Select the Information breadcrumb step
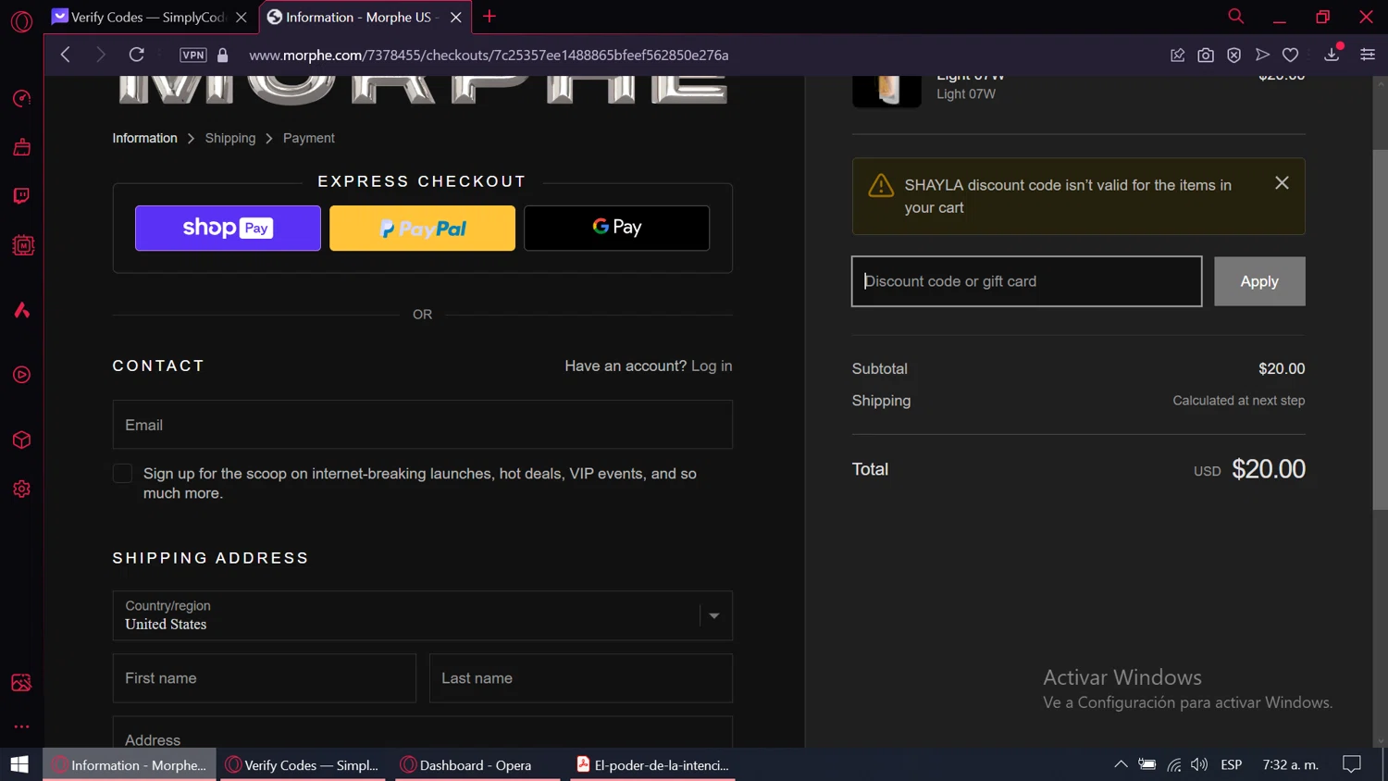 pos(144,138)
